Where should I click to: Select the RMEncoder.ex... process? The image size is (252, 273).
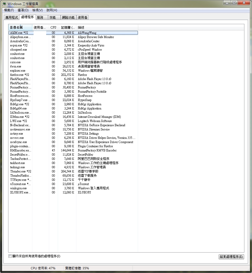(73, 150)
